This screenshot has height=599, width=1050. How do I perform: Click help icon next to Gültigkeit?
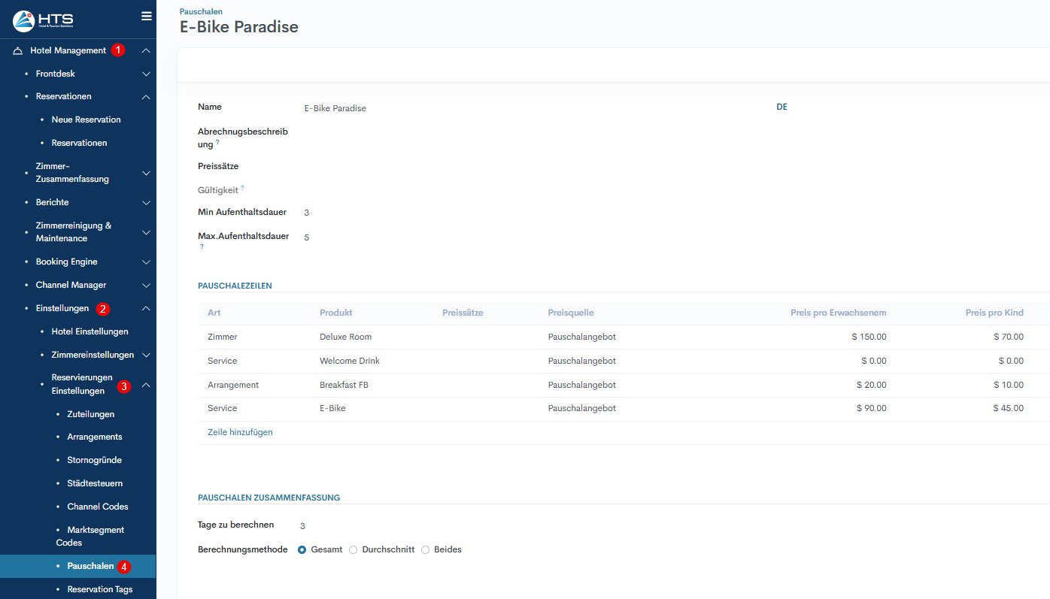[x=242, y=188]
